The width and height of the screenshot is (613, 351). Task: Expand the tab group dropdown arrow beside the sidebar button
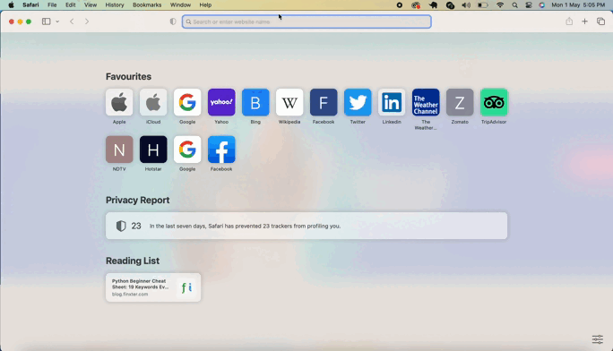pos(57,21)
